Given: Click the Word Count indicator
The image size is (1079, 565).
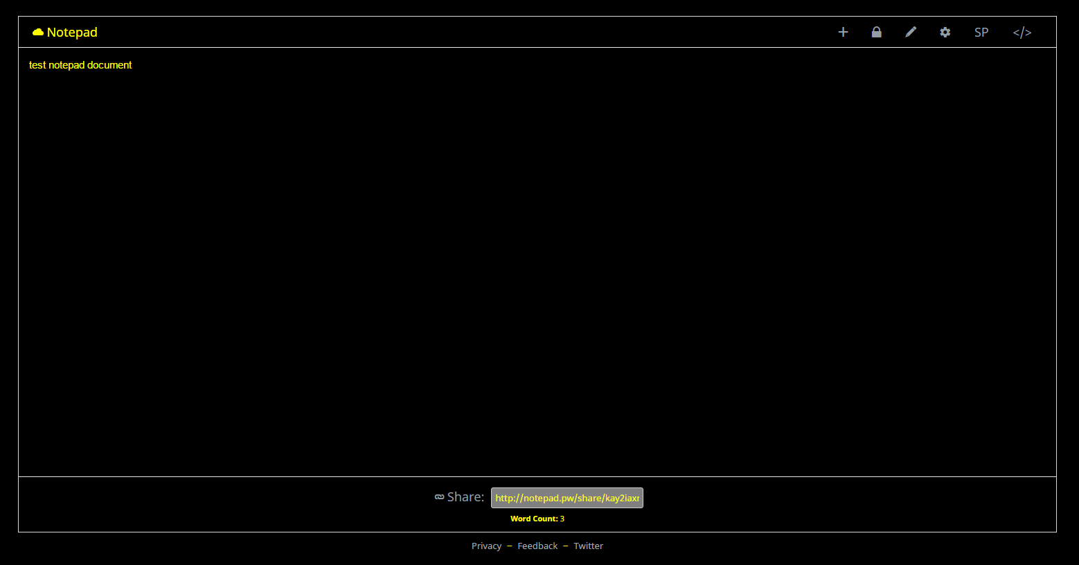Looking at the screenshot, I should tap(536, 518).
